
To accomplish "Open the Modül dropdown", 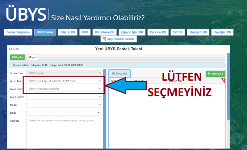I will pyautogui.click(x=64, y=105).
